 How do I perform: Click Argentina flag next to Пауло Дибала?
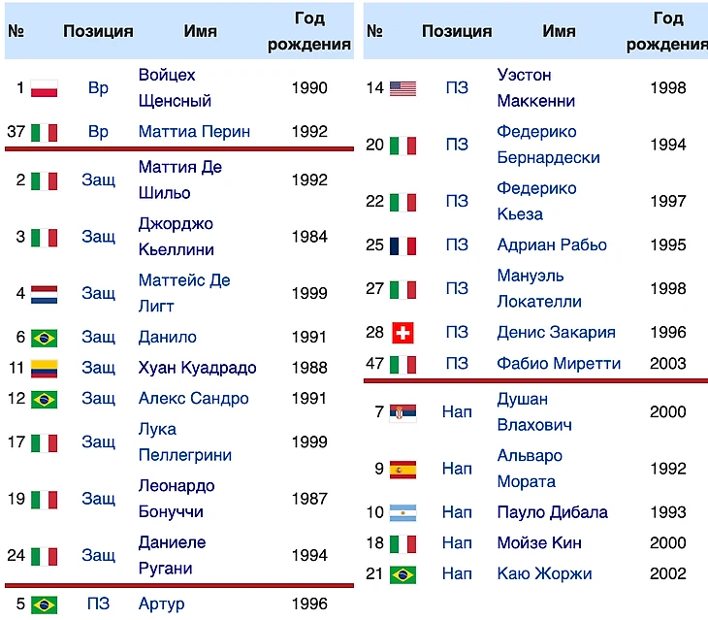402,513
